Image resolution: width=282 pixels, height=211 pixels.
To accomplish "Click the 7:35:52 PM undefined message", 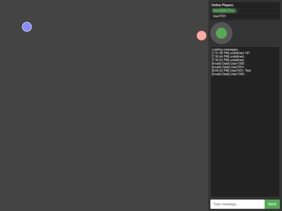I will pyautogui.click(x=229, y=60).
